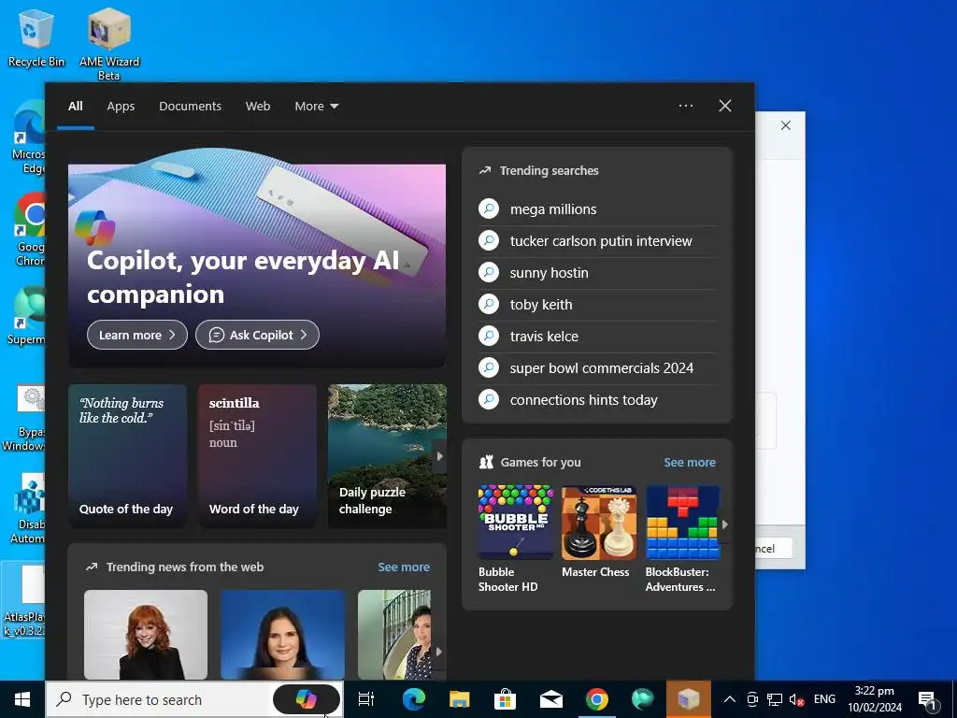This screenshot has width=957, height=718.
Task: Click search icon beside mega millions
Action: click(x=488, y=208)
